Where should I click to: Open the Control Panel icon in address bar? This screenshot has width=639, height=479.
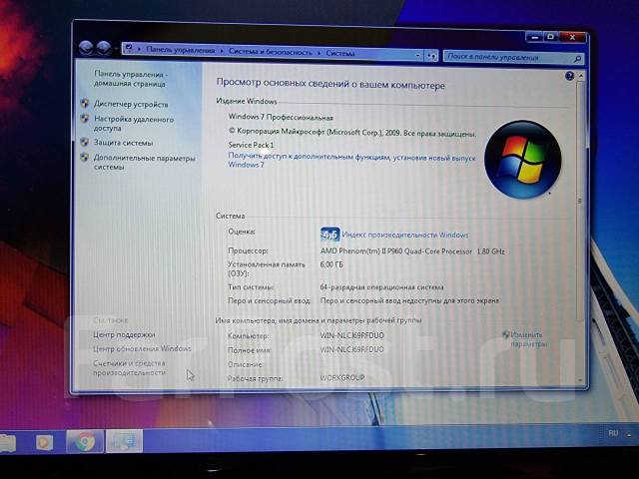tap(129, 49)
